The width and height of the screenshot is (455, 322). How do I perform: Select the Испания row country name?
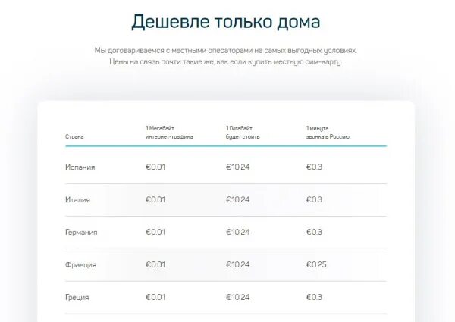tap(80, 167)
